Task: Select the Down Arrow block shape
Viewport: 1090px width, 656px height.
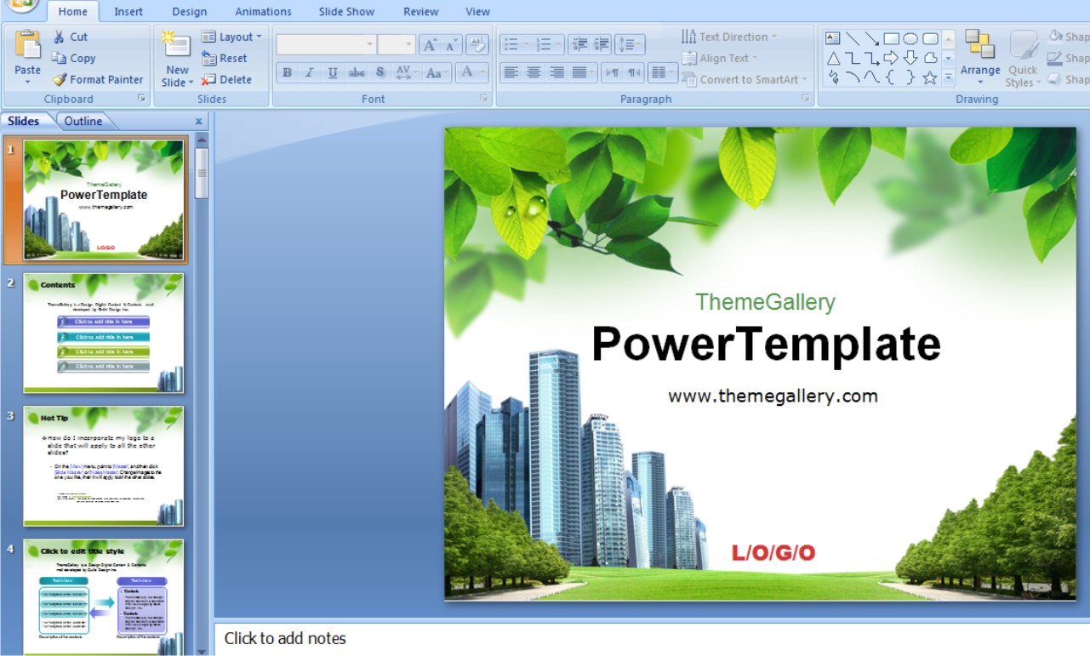Action: (x=910, y=58)
